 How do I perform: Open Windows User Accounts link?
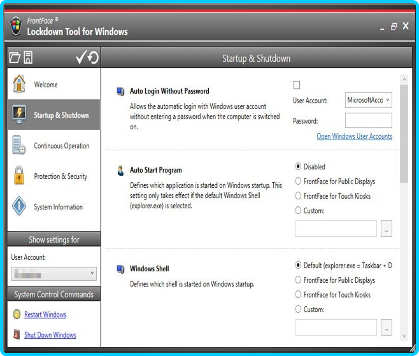(354, 136)
